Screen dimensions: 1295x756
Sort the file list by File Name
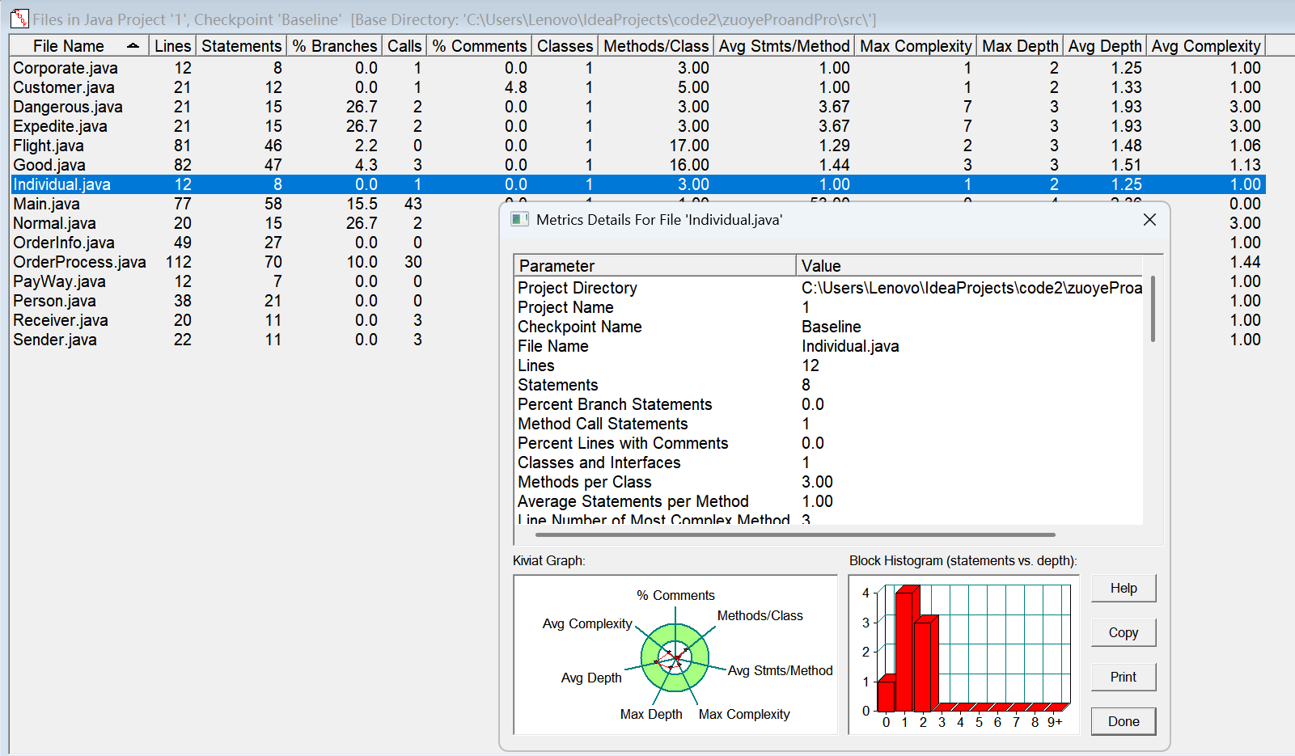[79, 46]
